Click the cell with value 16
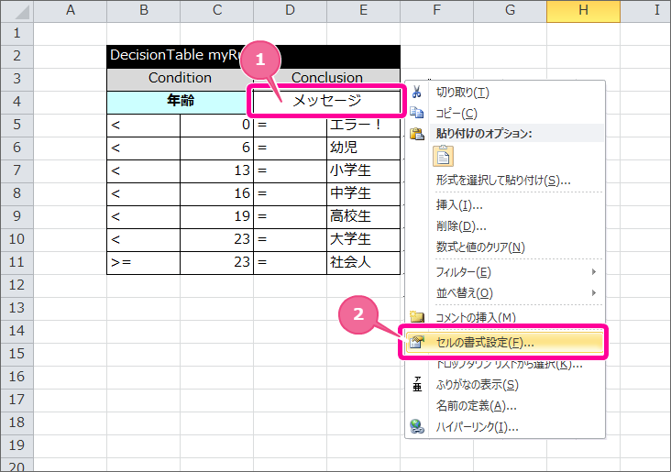This screenshot has height=472, width=671. (x=216, y=194)
